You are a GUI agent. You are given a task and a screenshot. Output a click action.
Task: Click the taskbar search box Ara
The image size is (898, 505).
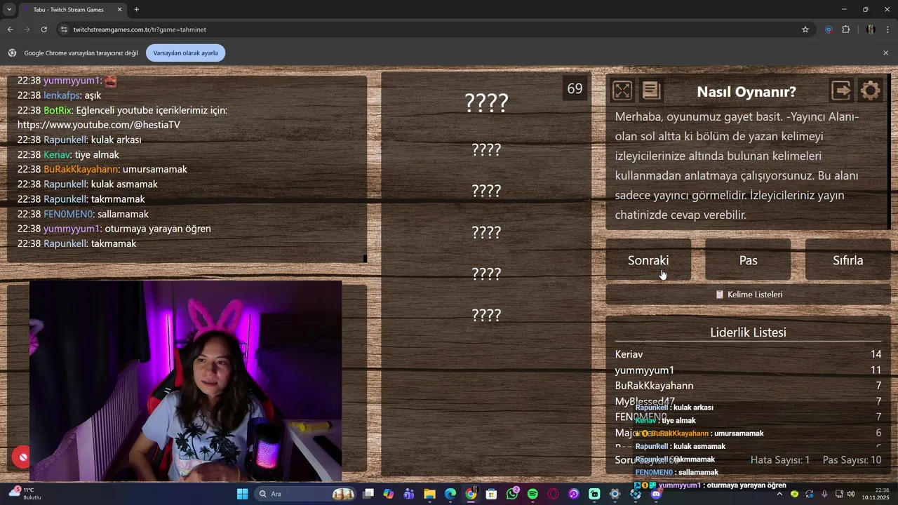pyautogui.click(x=305, y=494)
